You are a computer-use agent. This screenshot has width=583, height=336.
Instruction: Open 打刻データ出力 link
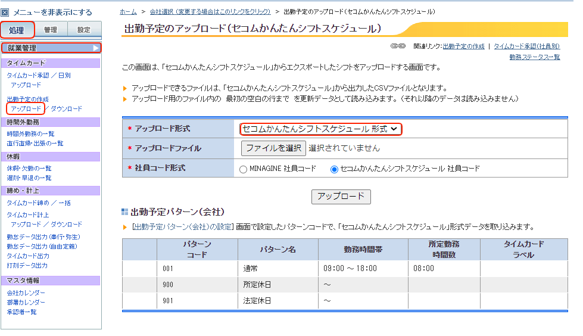(27, 265)
